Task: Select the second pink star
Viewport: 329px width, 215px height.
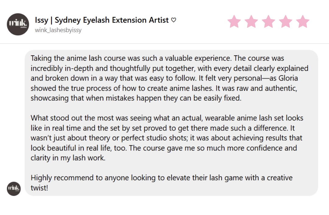Action: coord(251,22)
